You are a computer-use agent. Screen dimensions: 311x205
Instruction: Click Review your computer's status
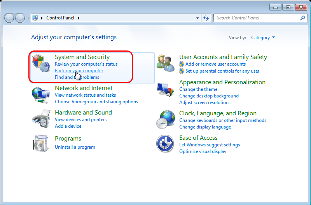86,64
